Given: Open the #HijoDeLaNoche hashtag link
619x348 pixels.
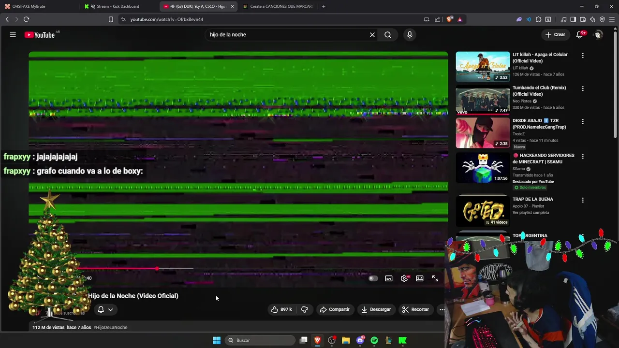Looking at the screenshot, I should click(110, 327).
